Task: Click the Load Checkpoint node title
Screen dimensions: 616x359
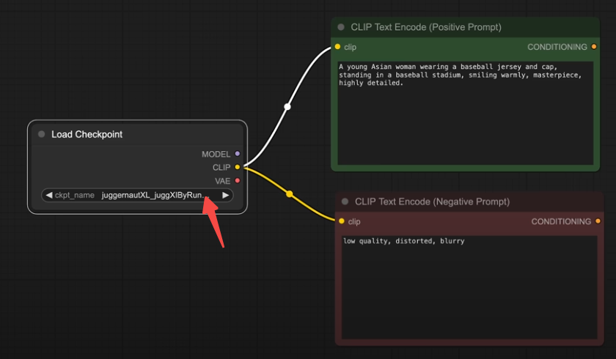Action: [x=87, y=134]
